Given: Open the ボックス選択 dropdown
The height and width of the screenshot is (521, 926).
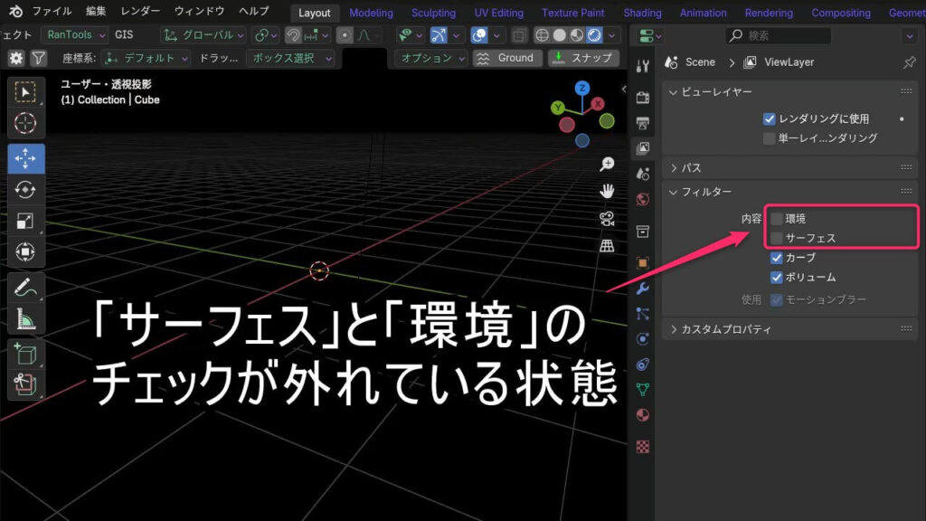Looking at the screenshot, I should [x=290, y=58].
